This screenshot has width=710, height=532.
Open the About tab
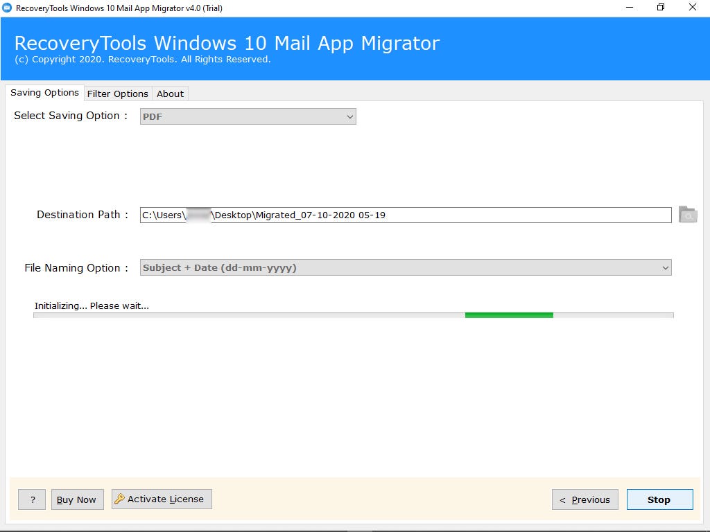pyautogui.click(x=169, y=93)
